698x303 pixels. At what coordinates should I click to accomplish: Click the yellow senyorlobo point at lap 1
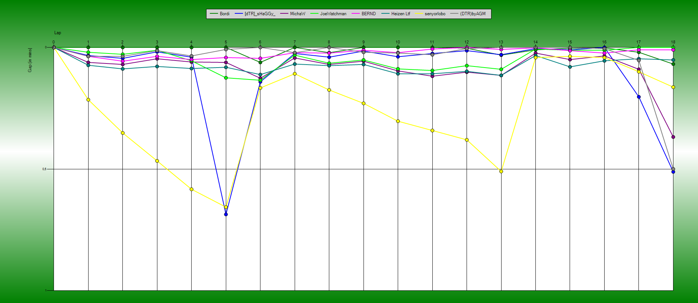coord(88,100)
